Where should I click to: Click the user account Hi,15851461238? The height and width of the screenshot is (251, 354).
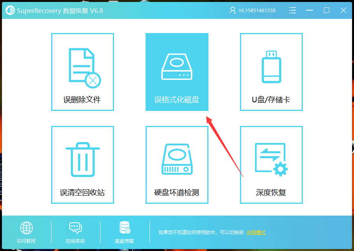pos(253,10)
